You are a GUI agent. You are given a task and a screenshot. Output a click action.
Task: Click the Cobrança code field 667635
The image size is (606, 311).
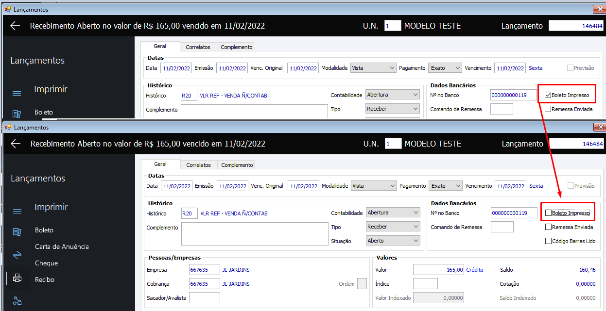click(204, 284)
